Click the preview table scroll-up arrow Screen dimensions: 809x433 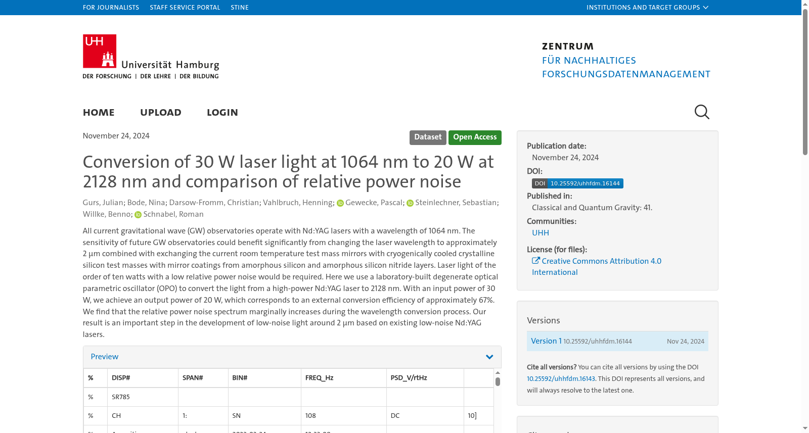(498, 373)
